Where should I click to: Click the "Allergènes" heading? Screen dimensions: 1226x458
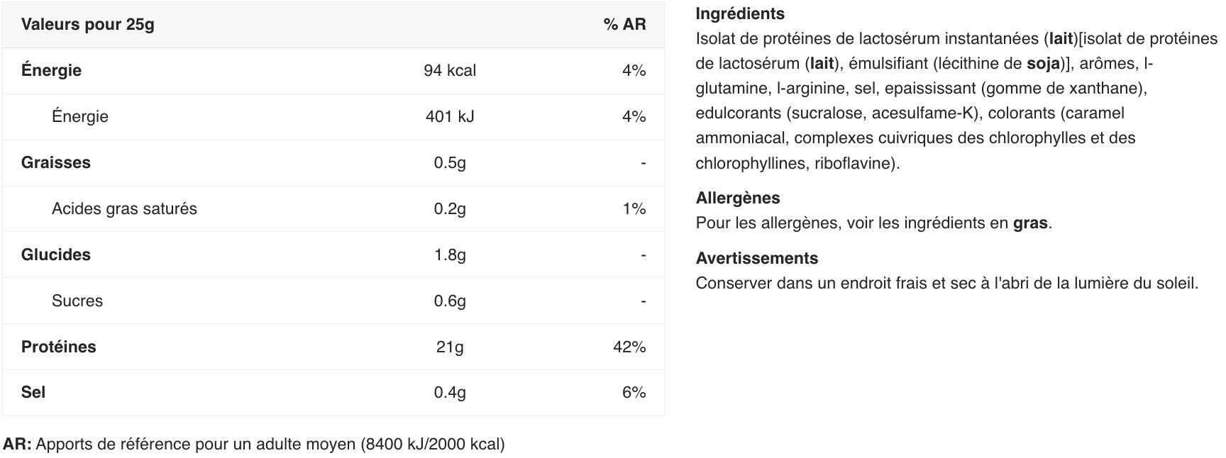[738, 198]
